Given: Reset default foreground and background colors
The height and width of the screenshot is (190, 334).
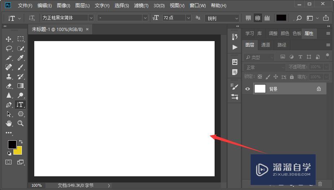Looking at the screenshot, I should 9,153.
